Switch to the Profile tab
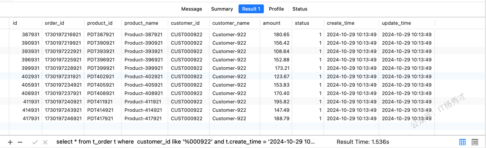Screen dimensions: 486x148 [x=276, y=9]
